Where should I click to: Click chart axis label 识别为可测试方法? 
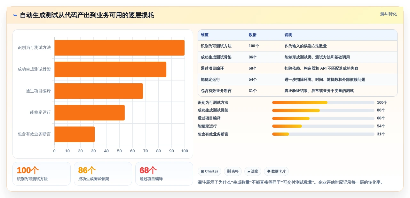(34, 48)
